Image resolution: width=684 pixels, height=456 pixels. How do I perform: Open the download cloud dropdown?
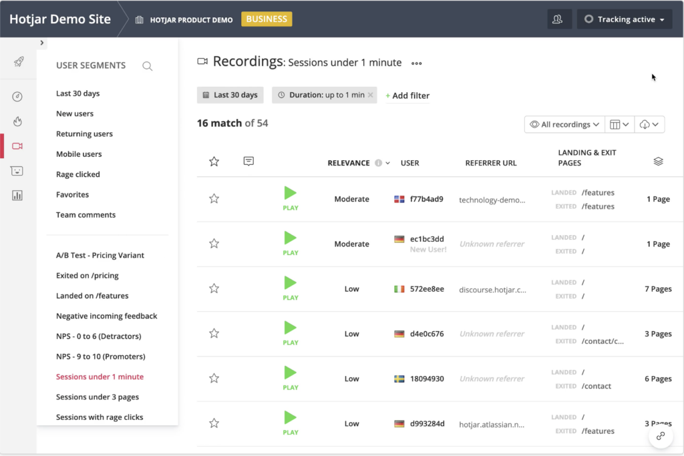tap(649, 125)
